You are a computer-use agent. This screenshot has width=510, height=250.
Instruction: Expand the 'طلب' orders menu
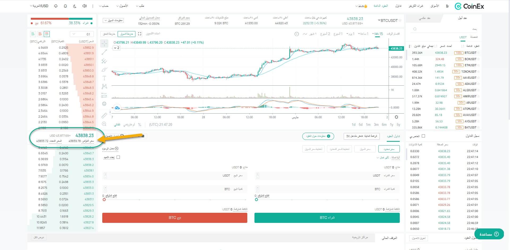coord(140,6)
